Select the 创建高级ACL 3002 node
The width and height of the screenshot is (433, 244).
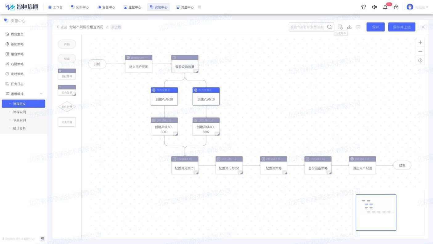[206, 127]
